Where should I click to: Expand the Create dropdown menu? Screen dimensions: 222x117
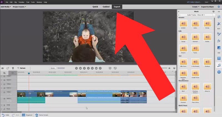coord(196,6)
